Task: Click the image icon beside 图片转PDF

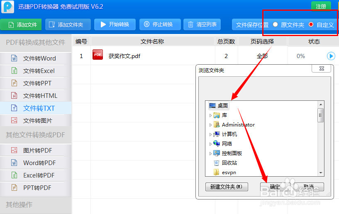Action: coord(14,150)
